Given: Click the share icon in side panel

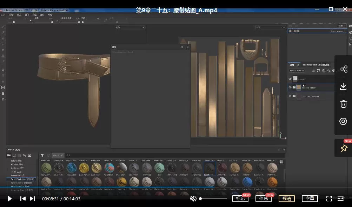Looking at the screenshot, I should [x=343, y=69].
